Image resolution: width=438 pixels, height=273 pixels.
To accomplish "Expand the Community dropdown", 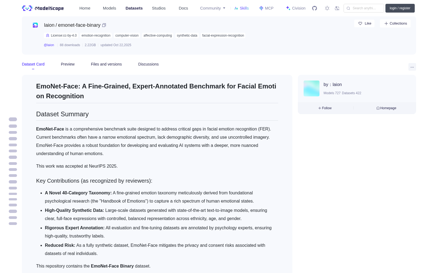I will 213,8.
